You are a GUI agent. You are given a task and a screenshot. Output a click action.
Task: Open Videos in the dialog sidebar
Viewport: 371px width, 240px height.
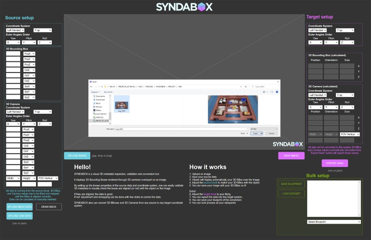pos(97,110)
